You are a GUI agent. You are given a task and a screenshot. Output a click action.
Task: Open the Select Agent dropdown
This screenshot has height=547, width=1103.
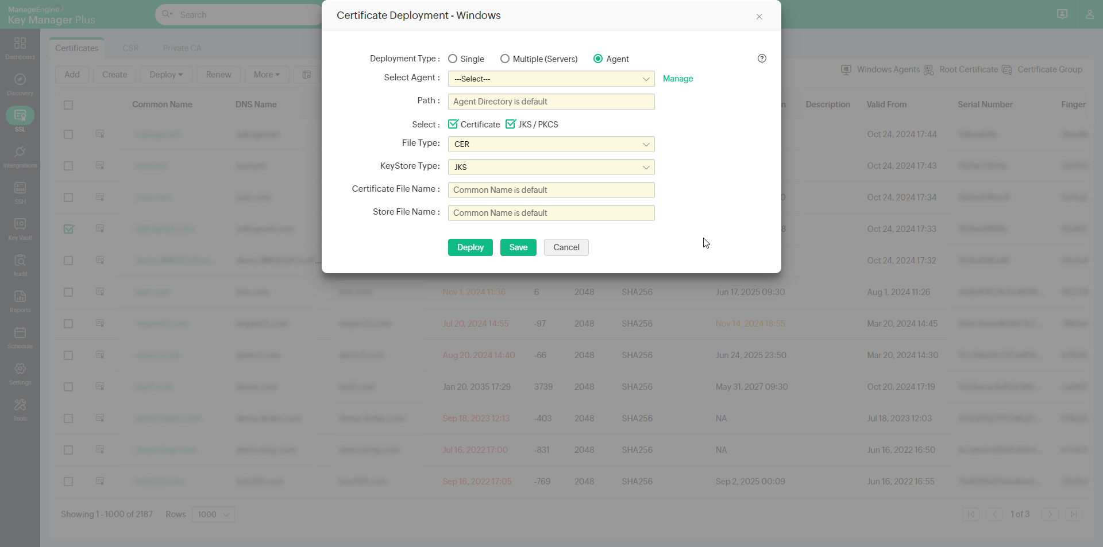click(x=551, y=79)
